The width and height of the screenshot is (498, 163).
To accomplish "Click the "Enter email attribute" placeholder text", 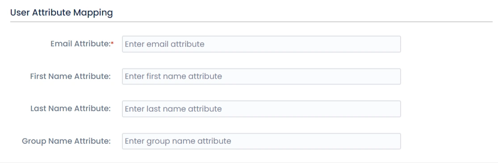I will 164,44.
